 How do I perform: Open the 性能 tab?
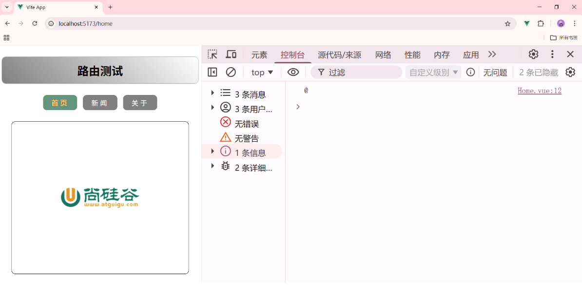click(x=412, y=55)
